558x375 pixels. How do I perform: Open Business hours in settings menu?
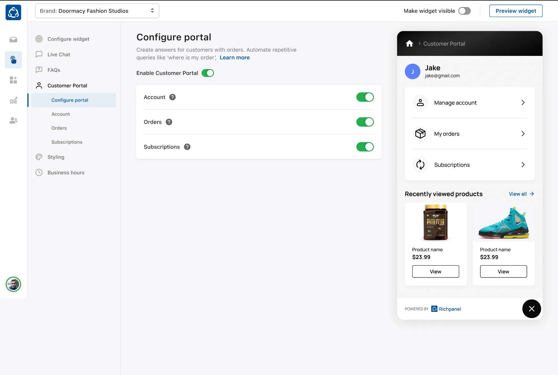pos(66,173)
